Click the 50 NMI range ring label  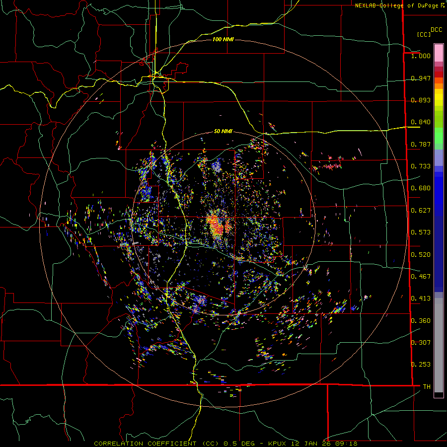(x=223, y=131)
